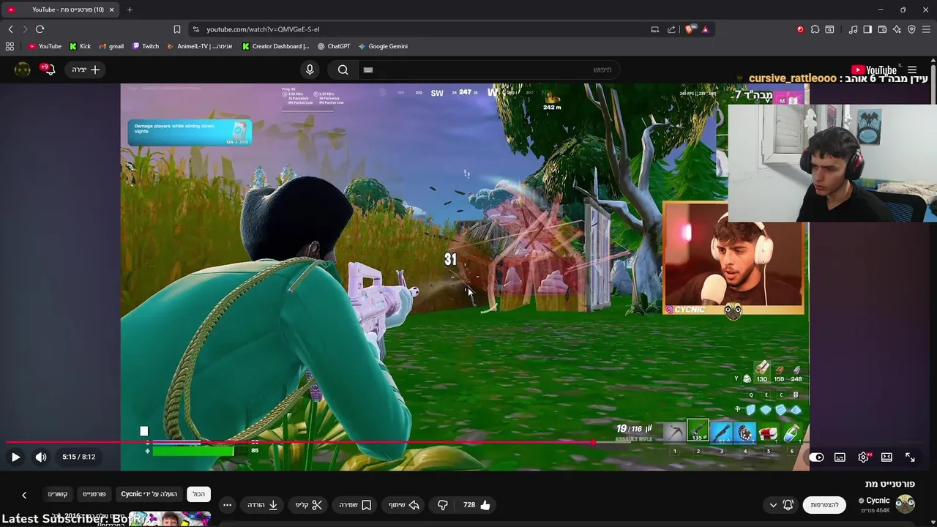The image size is (937, 527).
Task: Click the address bar URL
Action: [263, 29]
